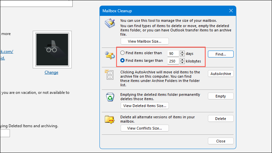Open View Deleted Items Size
Viewport: 272px width, 153px height.
(x=145, y=106)
